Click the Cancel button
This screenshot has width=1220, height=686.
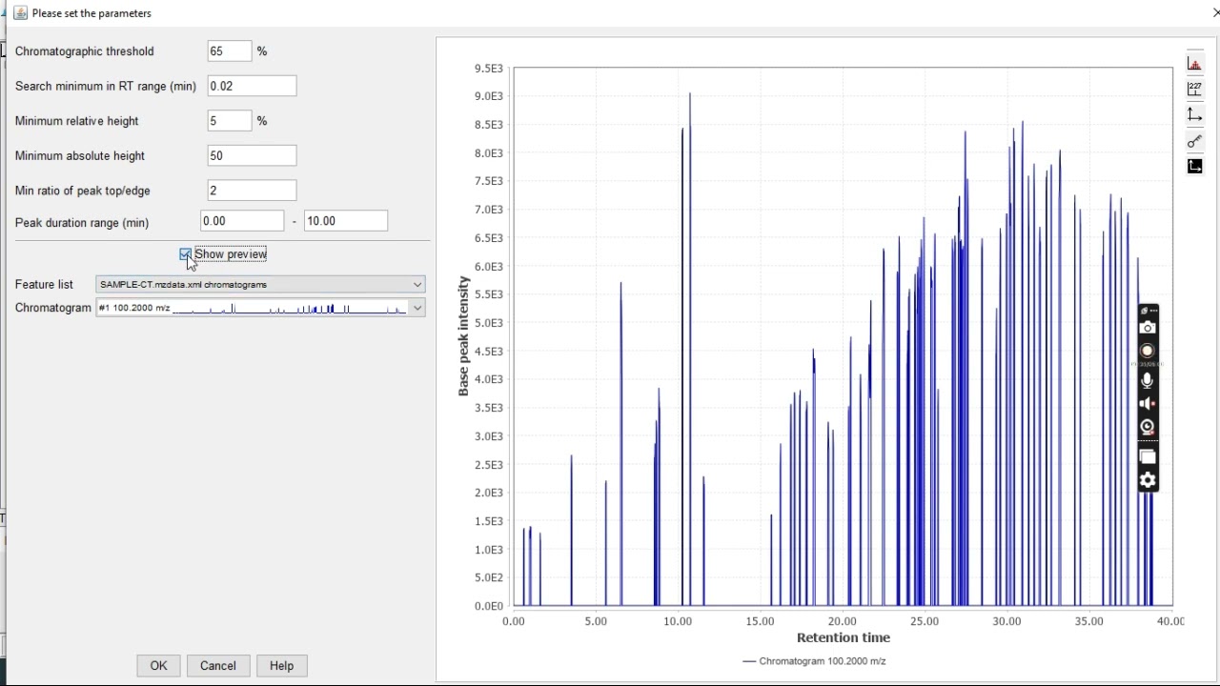coord(218,666)
